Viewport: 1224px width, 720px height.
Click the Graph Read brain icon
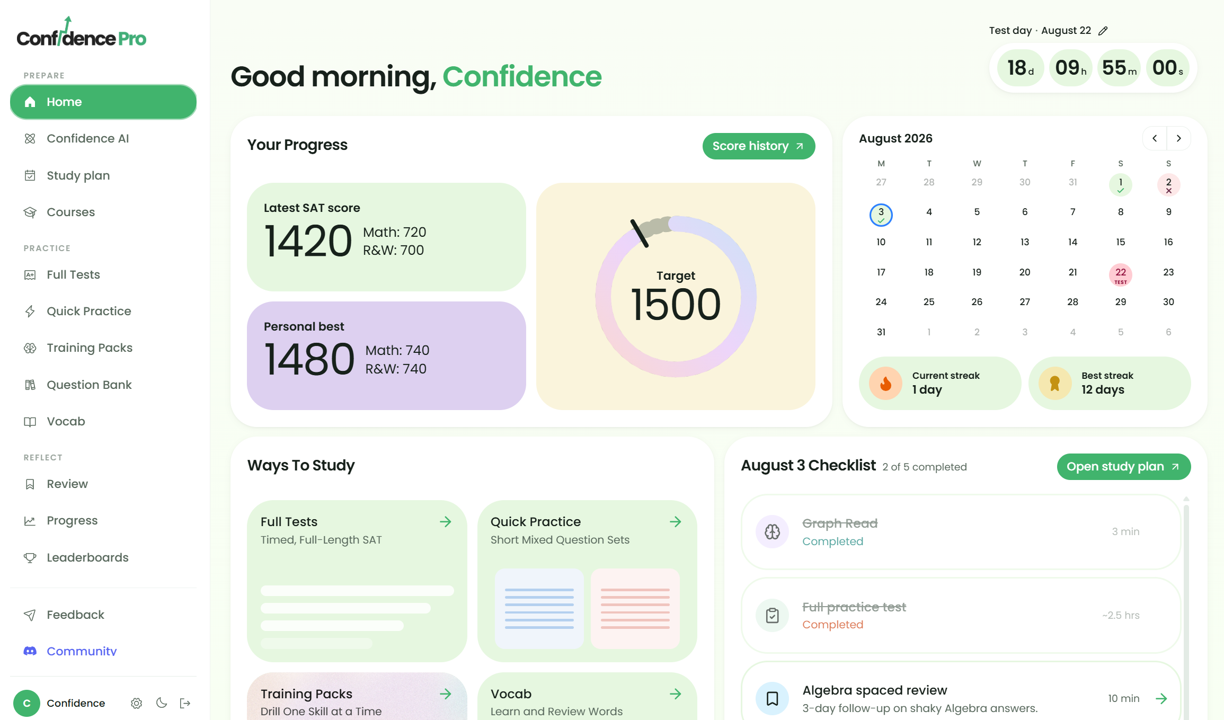coord(773,531)
